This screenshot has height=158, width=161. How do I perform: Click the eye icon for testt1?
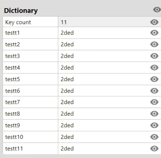(154, 33)
